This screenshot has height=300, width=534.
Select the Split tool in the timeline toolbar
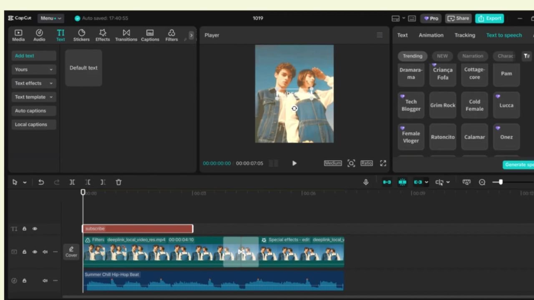(x=72, y=182)
